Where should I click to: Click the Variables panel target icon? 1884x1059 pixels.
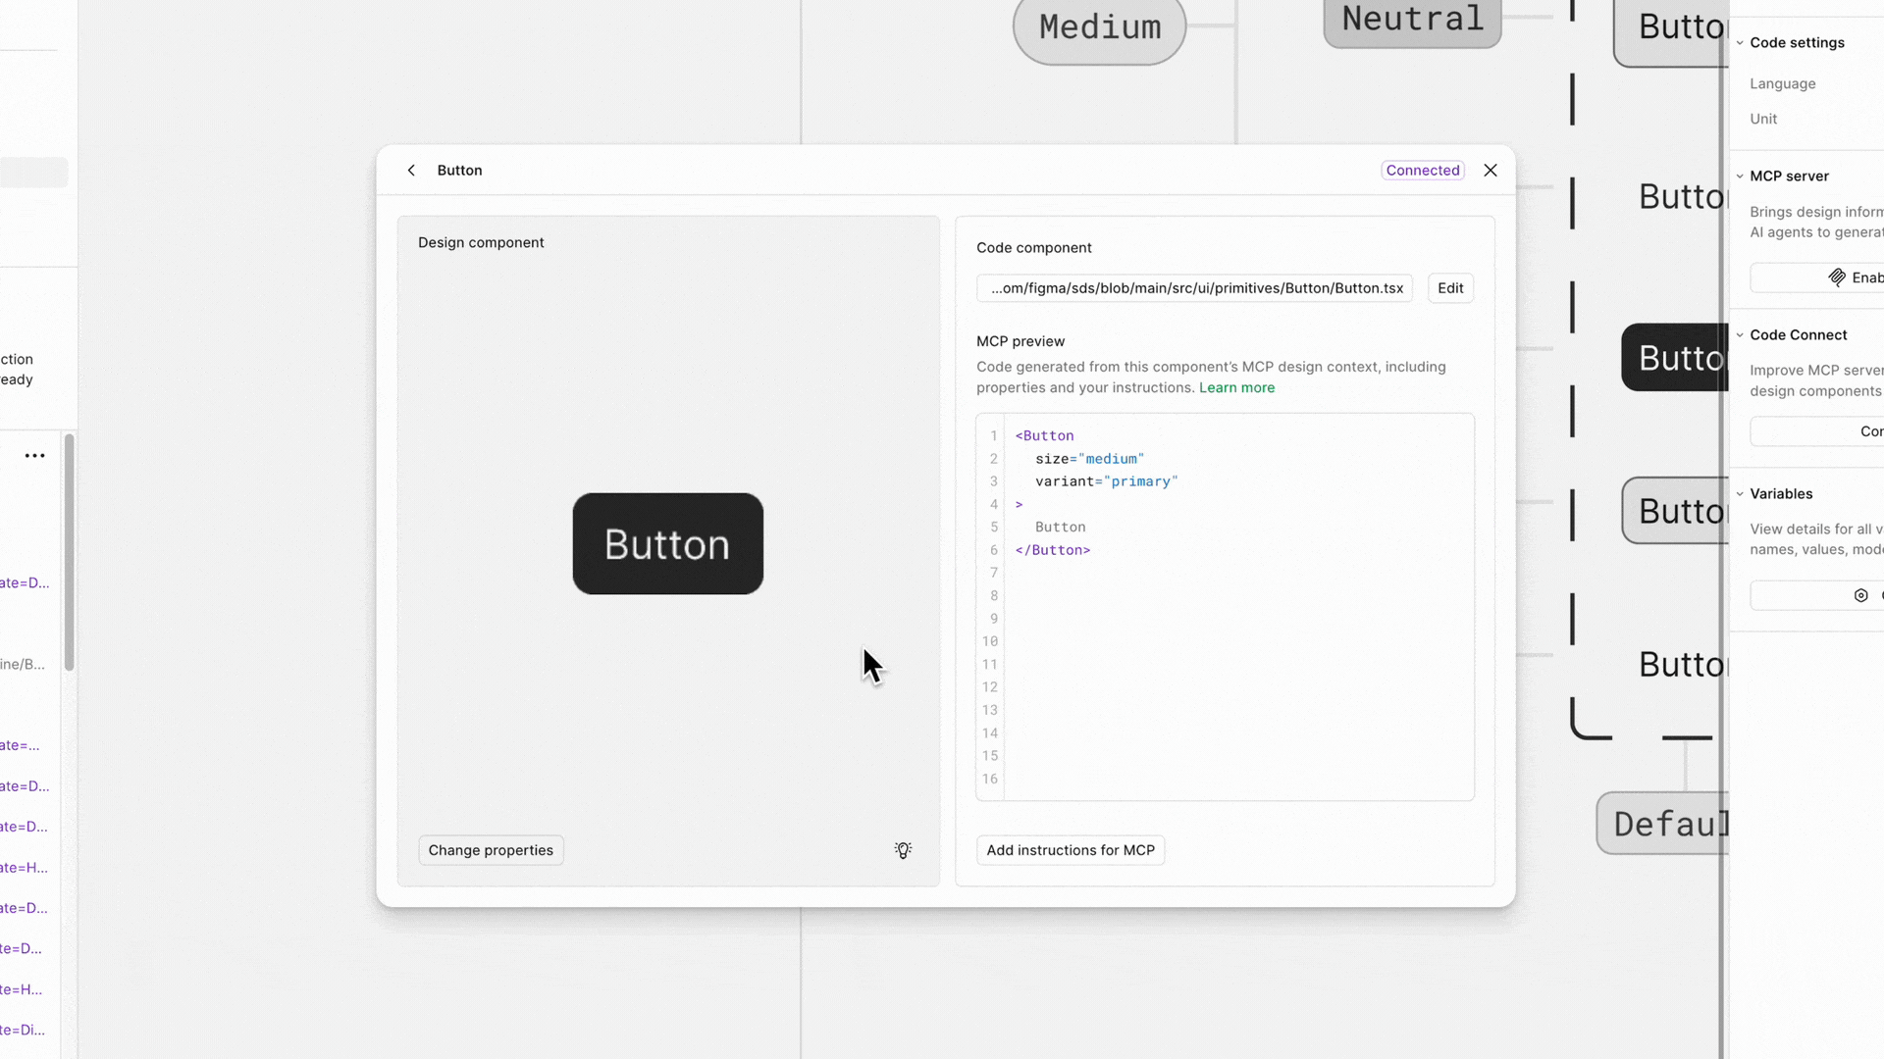tap(1860, 595)
